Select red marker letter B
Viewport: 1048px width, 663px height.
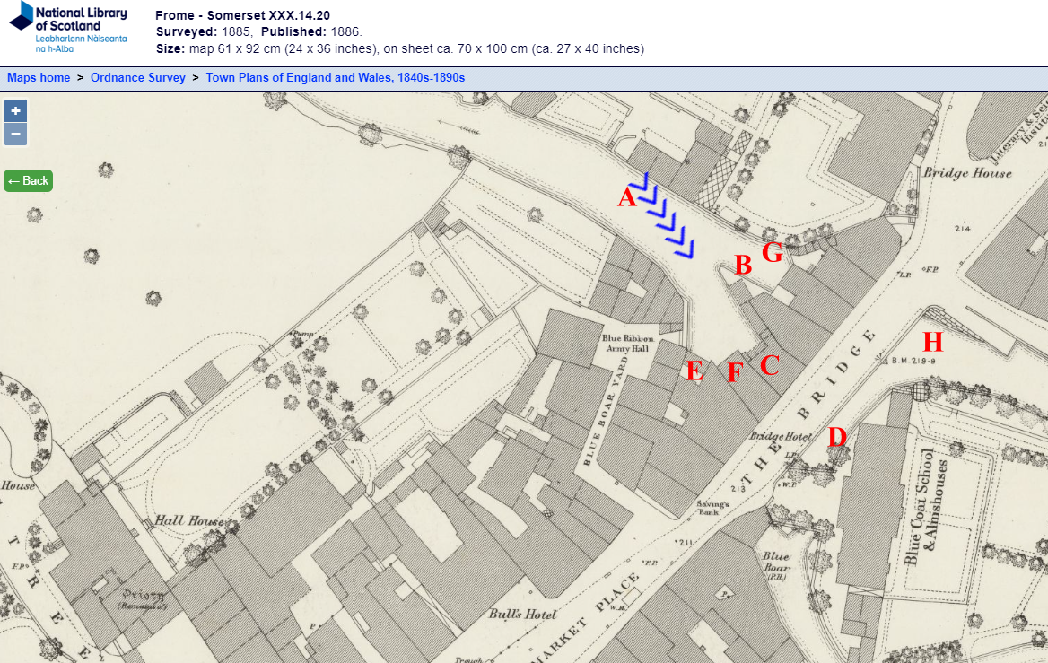coord(743,266)
